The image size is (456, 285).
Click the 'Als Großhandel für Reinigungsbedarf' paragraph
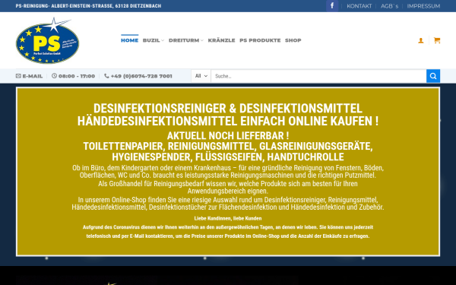coord(228,187)
